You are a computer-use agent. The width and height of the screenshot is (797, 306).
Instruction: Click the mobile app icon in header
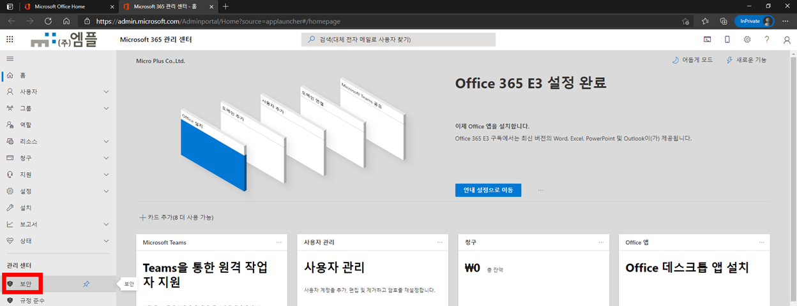click(727, 40)
